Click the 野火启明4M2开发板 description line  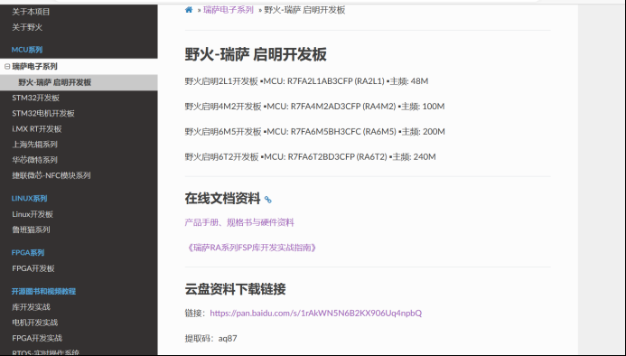pyautogui.click(x=314, y=107)
